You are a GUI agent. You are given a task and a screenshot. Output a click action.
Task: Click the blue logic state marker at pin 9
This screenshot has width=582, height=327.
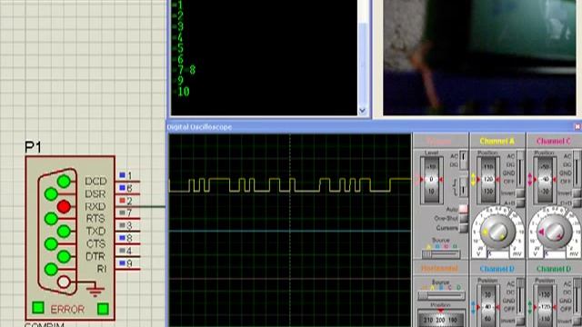(122, 263)
